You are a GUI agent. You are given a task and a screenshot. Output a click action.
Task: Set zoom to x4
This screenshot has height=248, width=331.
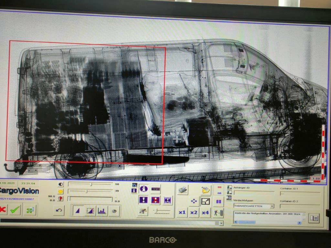tap(205, 212)
